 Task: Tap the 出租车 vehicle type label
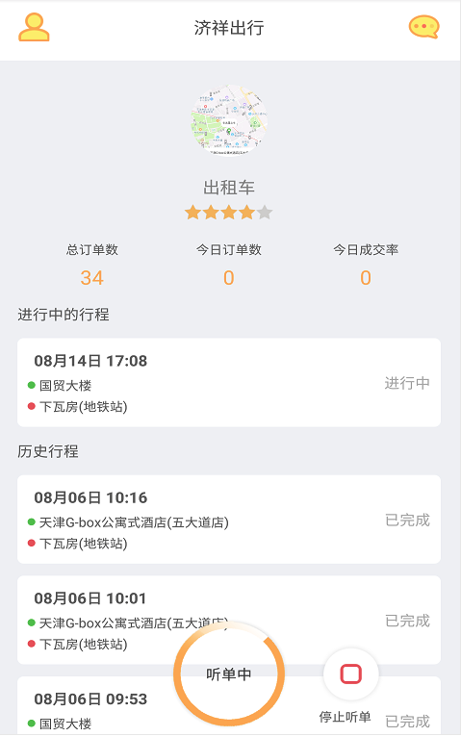[229, 188]
